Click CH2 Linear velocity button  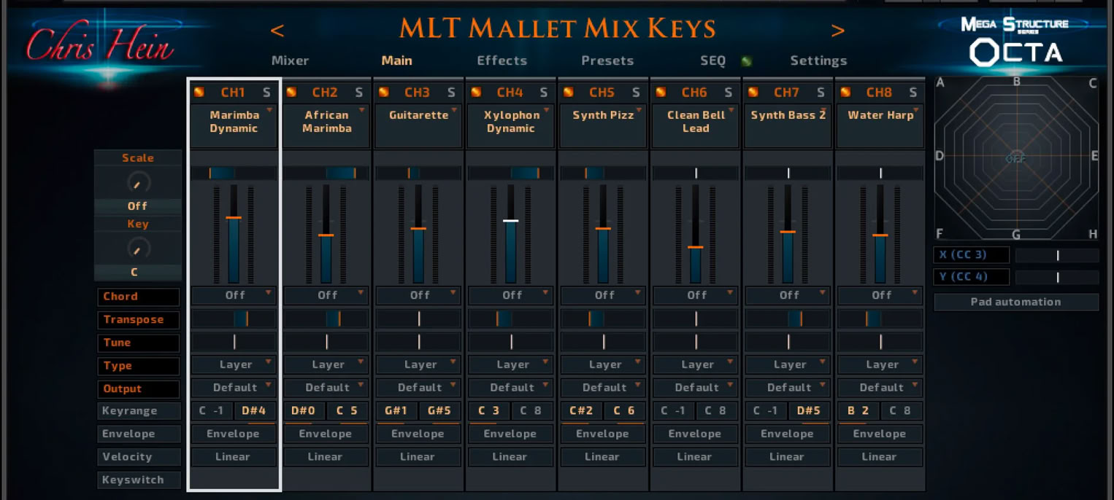327,457
